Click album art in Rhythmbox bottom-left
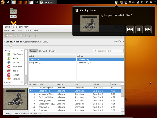Screen dimensions: 157x118 click(15, 99)
